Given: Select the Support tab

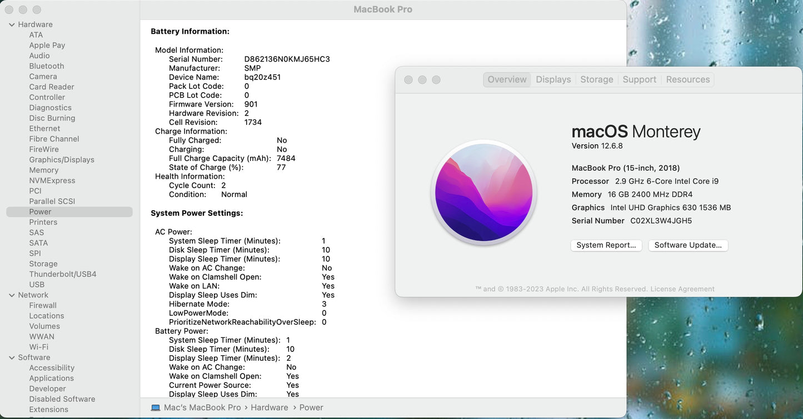Looking at the screenshot, I should [639, 79].
